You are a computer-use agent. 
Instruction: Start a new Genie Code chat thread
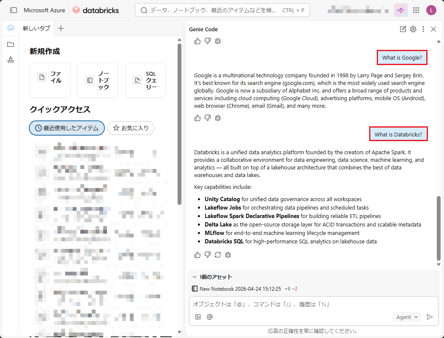[403, 29]
